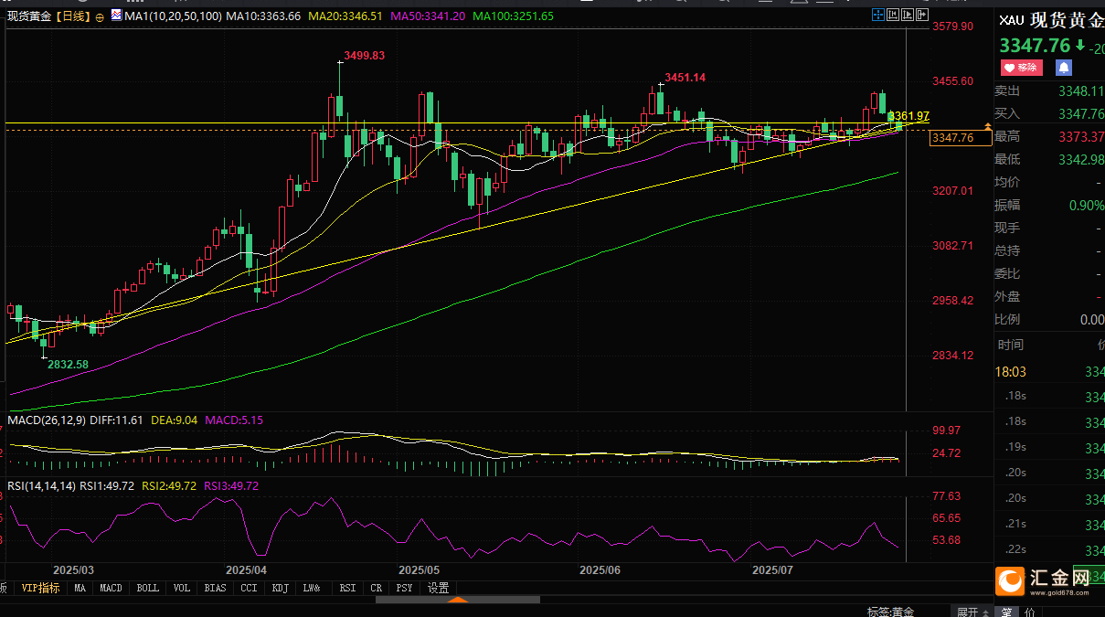The height and width of the screenshot is (617, 1105).
Task: Click the 2025/05 date axis label
Action: click(x=420, y=569)
